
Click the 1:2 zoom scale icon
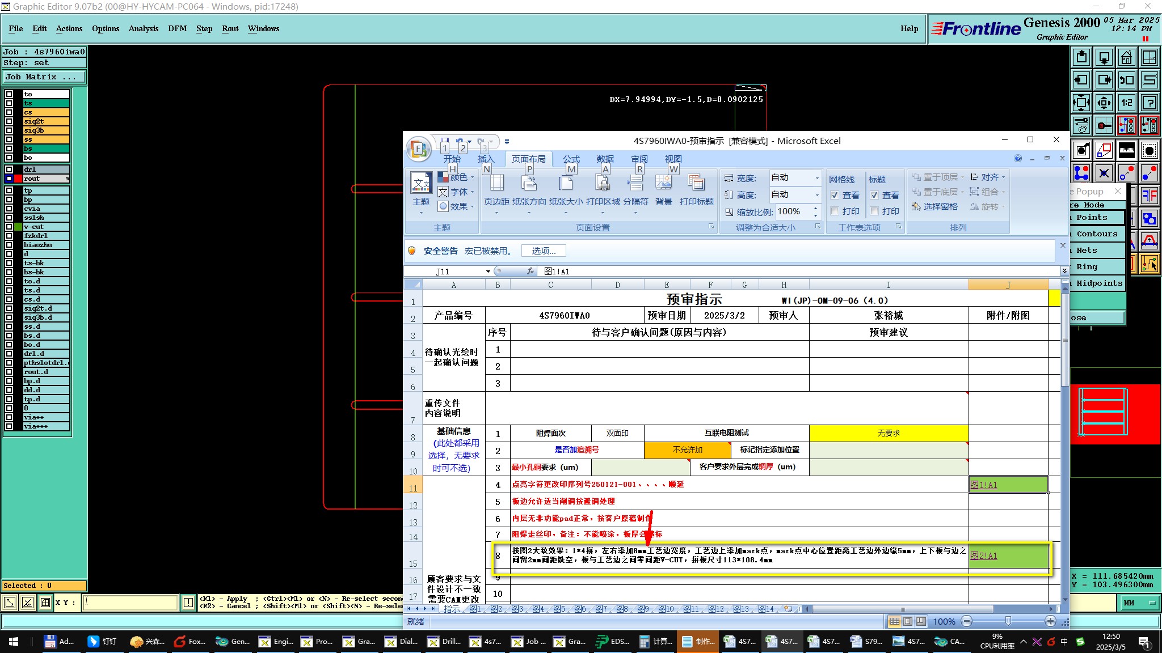point(1126,103)
